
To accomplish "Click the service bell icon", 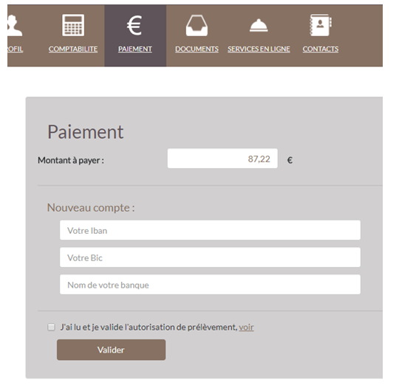I will coord(259,25).
